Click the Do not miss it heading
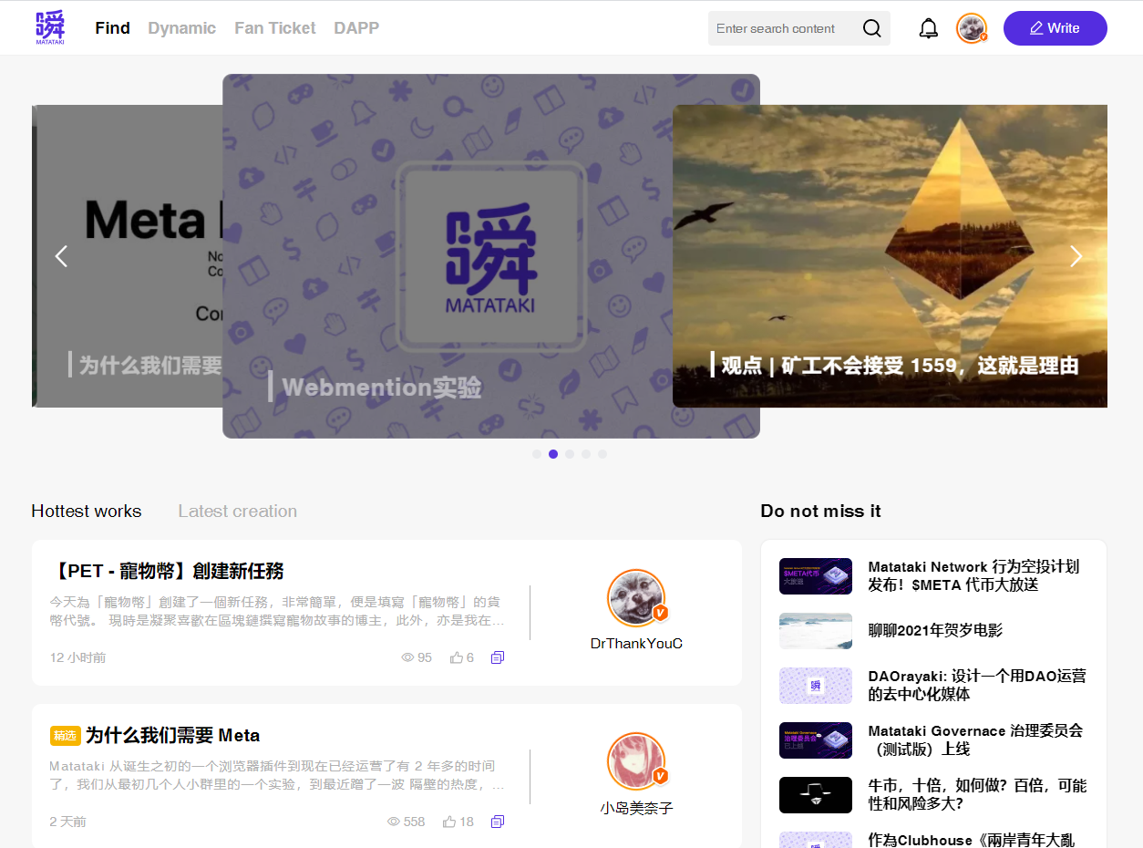 (820, 512)
